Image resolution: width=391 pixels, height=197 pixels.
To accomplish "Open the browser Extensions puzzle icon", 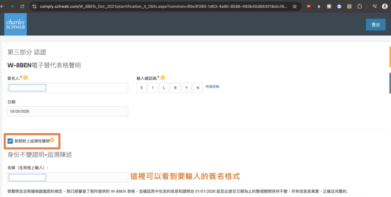I will [x=359, y=6].
